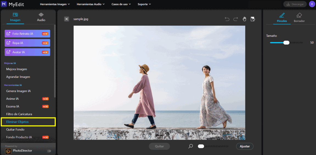Open Fondo Producto IA in sidebar
This screenshot has height=155, width=316.
click(19, 137)
